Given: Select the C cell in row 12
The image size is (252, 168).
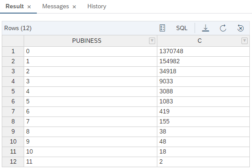Looking at the screenshot, I should click(x=203, y=162).
